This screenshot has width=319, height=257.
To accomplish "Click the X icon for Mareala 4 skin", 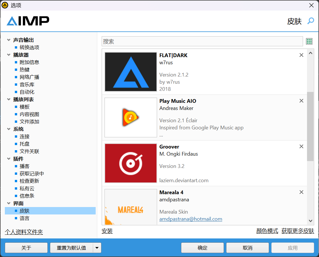I will click(x=301, y=192).
